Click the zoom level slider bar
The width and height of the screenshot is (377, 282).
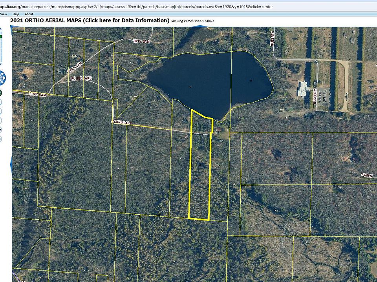(x=1, y=47)
